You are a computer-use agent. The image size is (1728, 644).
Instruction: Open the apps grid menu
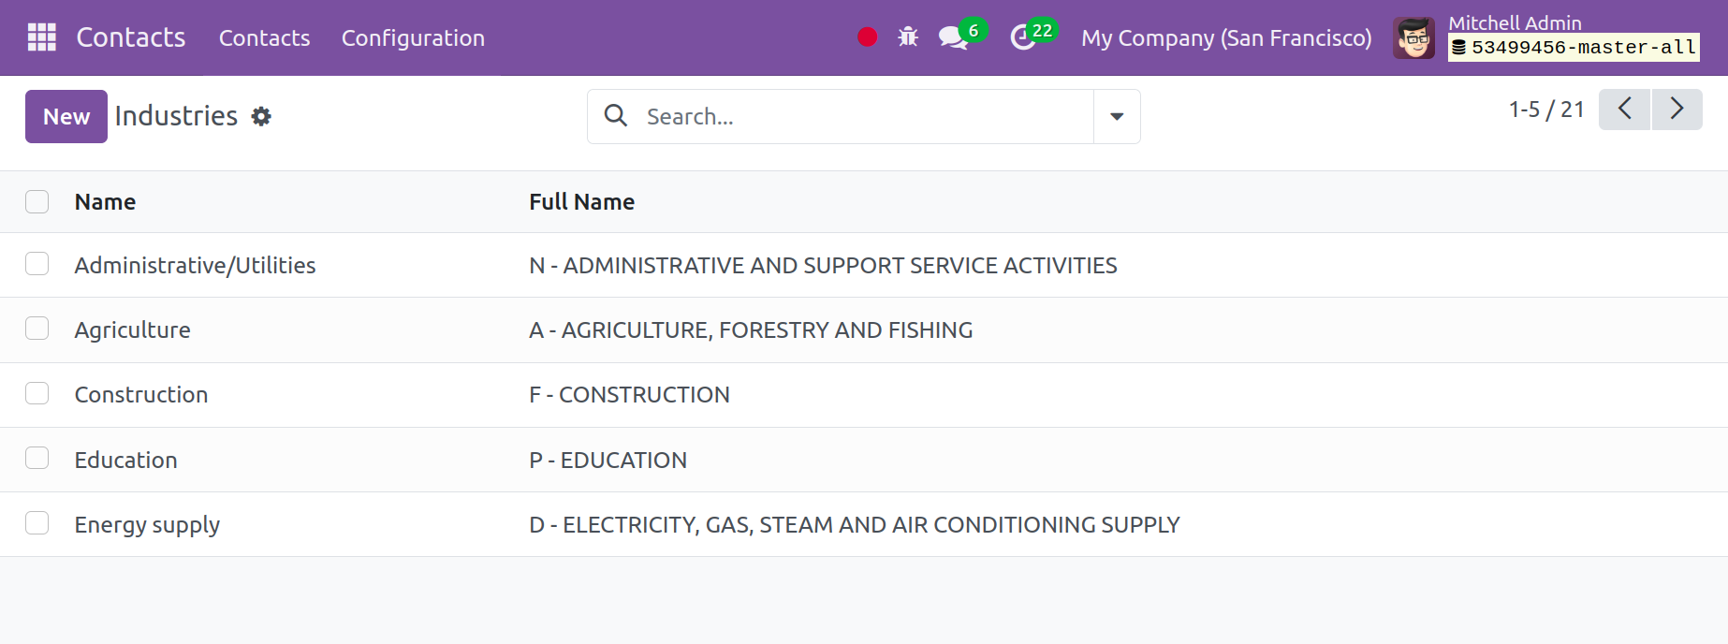(x=42, y=37)
